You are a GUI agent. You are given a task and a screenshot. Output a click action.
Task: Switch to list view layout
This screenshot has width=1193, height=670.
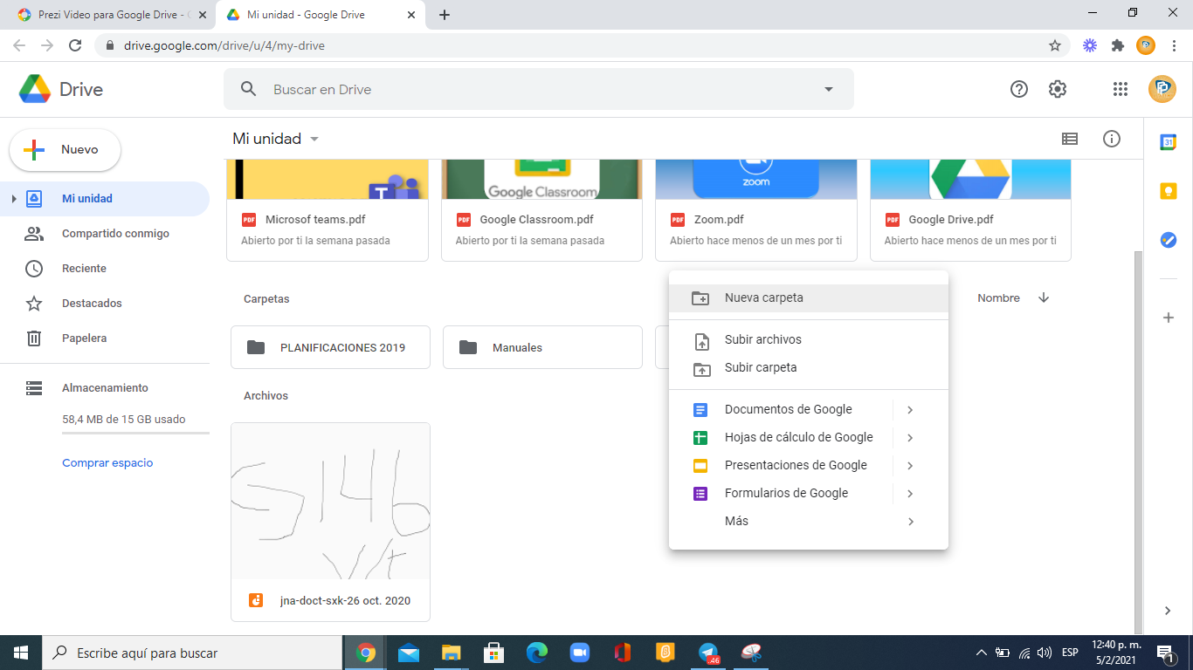1069,139
